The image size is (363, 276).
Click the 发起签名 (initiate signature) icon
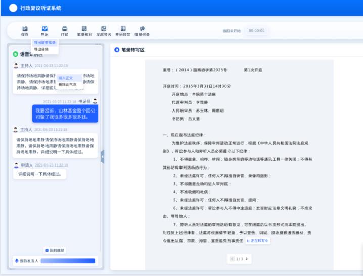pos(104,31)
